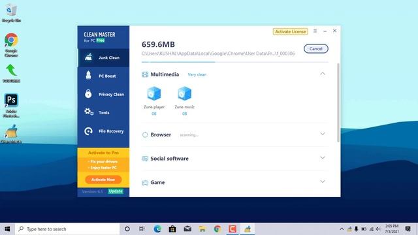Click the Junk Clean broom icon
The image size is (418, 235).
pos(89,57)
